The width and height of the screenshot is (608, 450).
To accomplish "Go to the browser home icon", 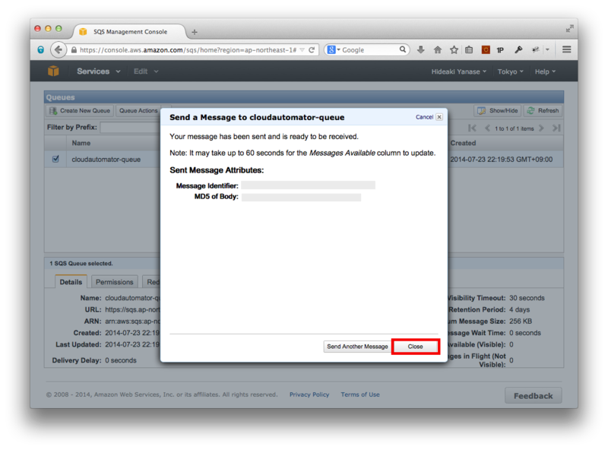I will click(x=438, y=49).
